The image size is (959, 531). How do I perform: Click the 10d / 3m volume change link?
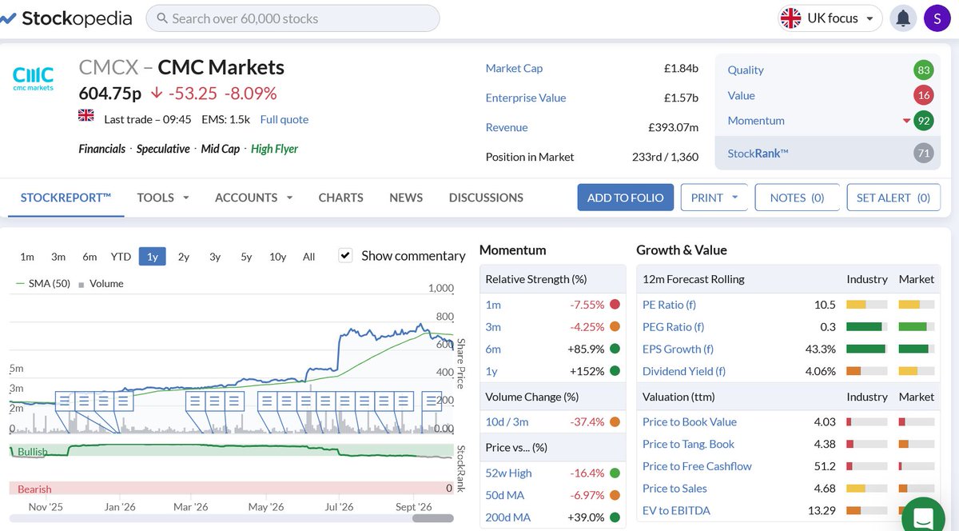[x=507, y=421]
